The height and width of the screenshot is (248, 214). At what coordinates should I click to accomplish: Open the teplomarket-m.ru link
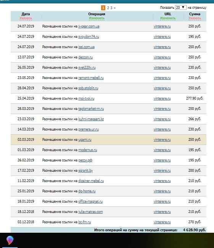[91, 109]
